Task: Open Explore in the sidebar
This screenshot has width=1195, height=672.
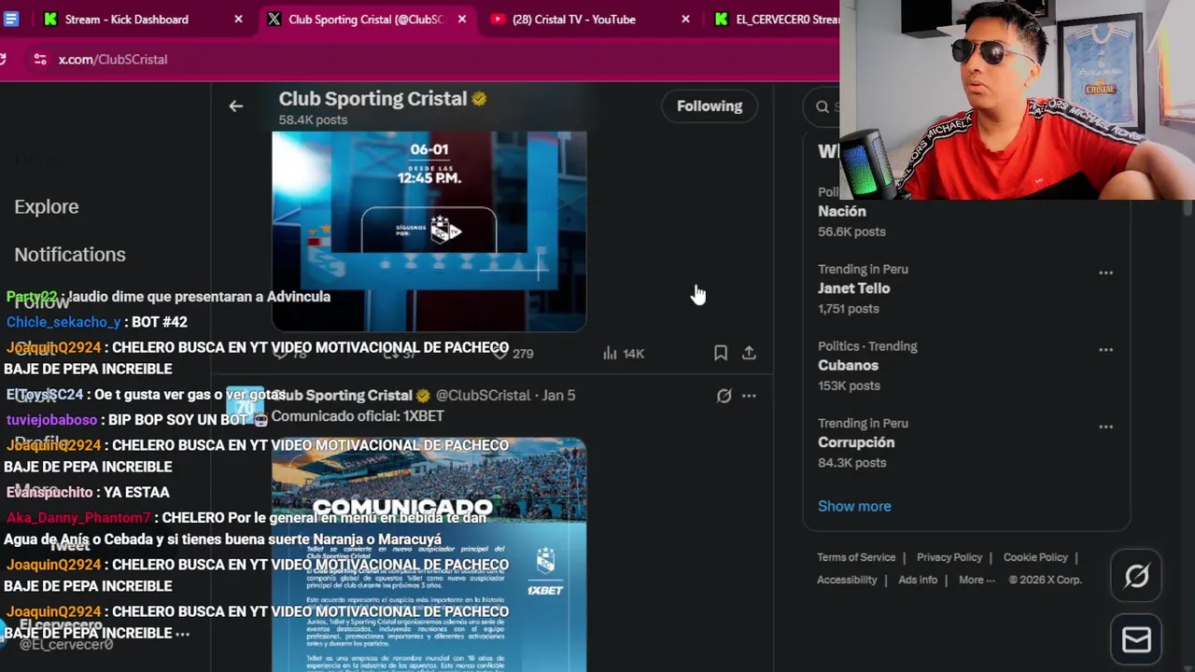Action: click(47, 206)
